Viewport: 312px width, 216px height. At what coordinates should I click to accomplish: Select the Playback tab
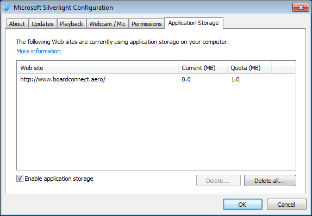coord(71,24)
